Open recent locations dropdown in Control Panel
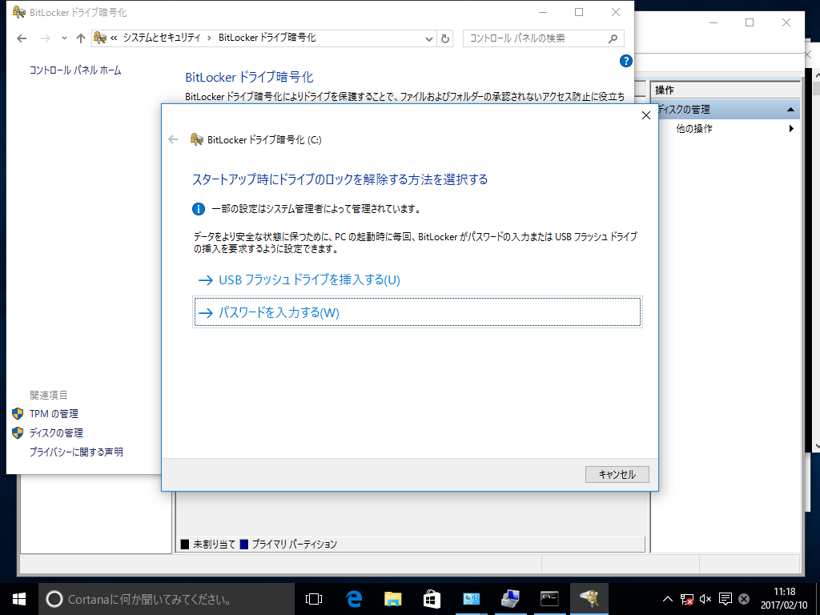This screenshot has height=615, width=820. (x=64, y=38)
